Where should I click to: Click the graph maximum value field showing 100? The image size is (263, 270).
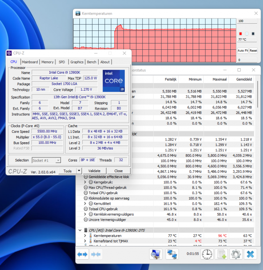[247, 21]
